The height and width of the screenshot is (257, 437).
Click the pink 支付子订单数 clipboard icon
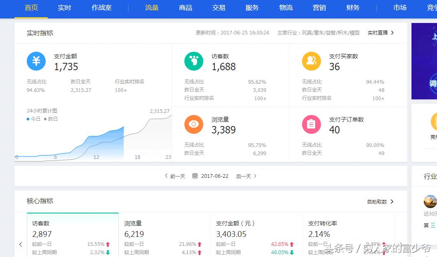[x=311, y=124]
